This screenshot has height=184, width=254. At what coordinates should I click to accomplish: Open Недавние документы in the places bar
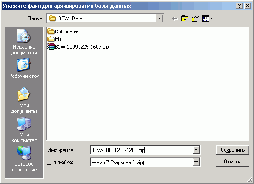24,42
